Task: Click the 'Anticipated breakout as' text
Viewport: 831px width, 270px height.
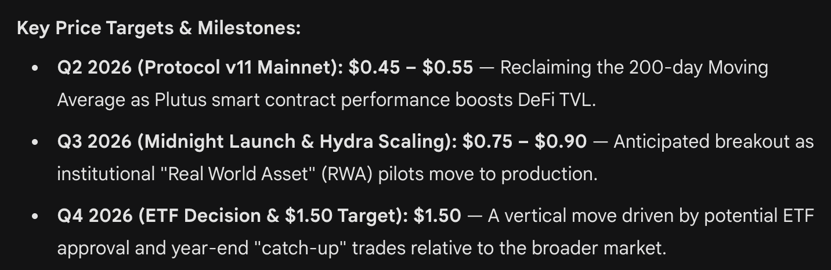Action: tap(713, 141)
